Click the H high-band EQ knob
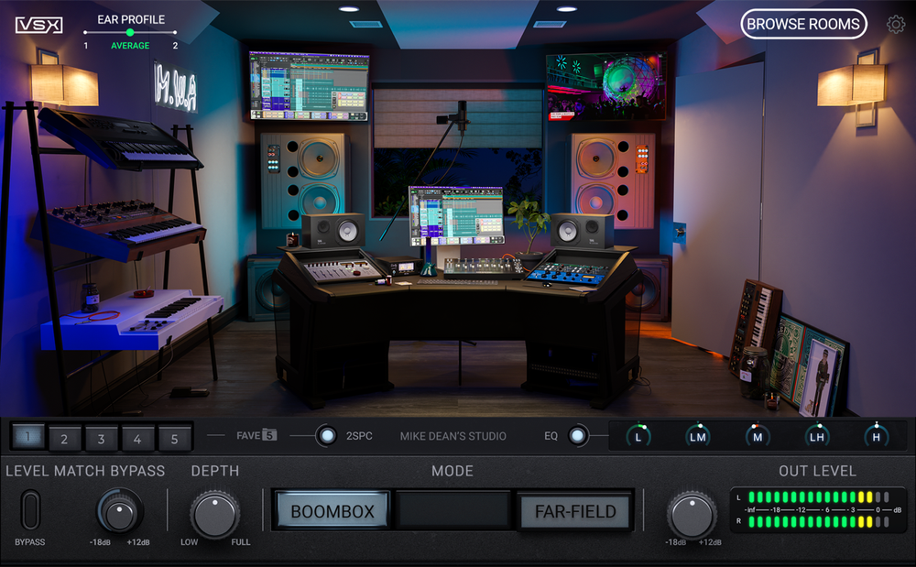The height and width of the screenshot is (567, 916). coord(876,436)
